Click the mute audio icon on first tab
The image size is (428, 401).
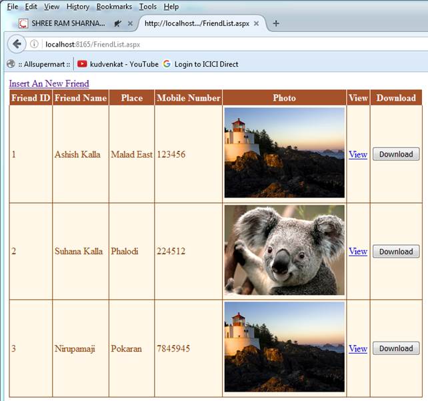(117, 23)
